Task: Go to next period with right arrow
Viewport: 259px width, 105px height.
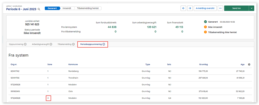Action: coord(190,8)
